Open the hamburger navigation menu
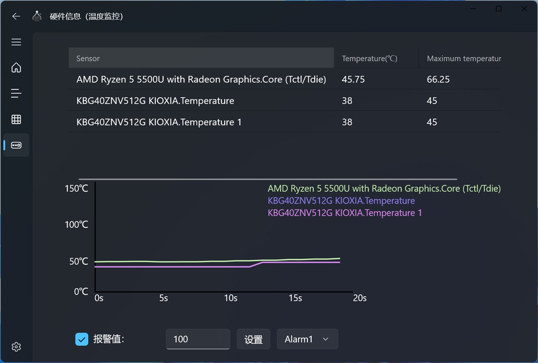 16,42
